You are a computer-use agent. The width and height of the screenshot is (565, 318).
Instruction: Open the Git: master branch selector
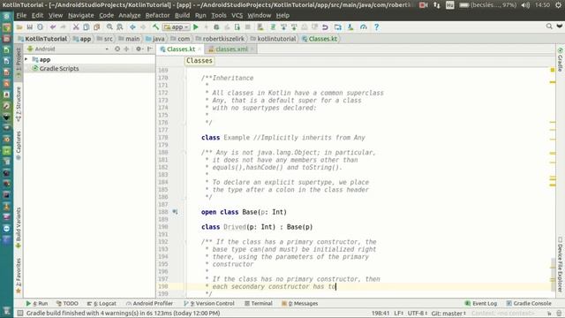pyautogui.click(x=448, y=314)
